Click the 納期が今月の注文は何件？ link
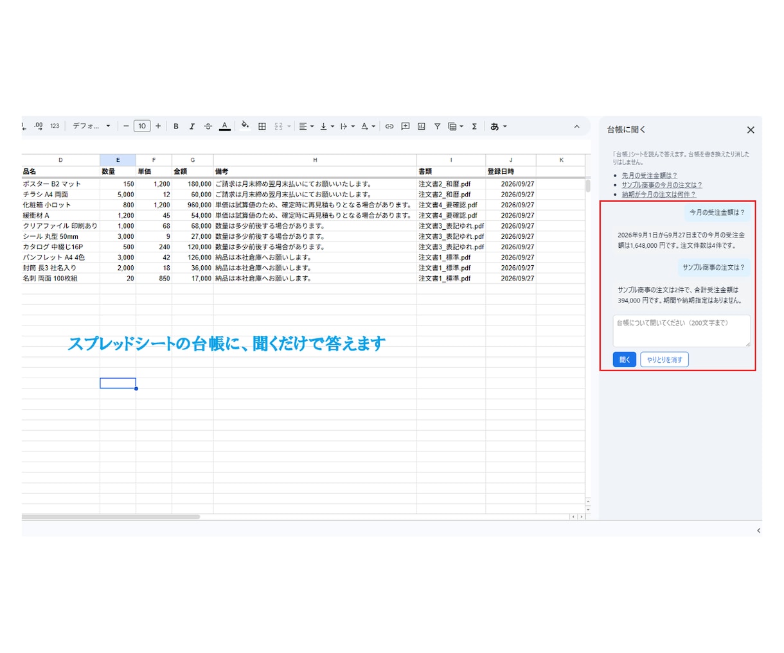Screen dimensions: 784x653 tap(658, 195)
